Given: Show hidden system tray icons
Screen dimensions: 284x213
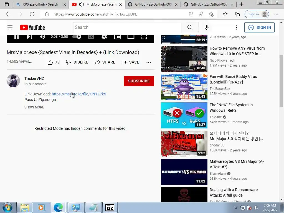Looking at the screenshot, I should click(236, 208).
